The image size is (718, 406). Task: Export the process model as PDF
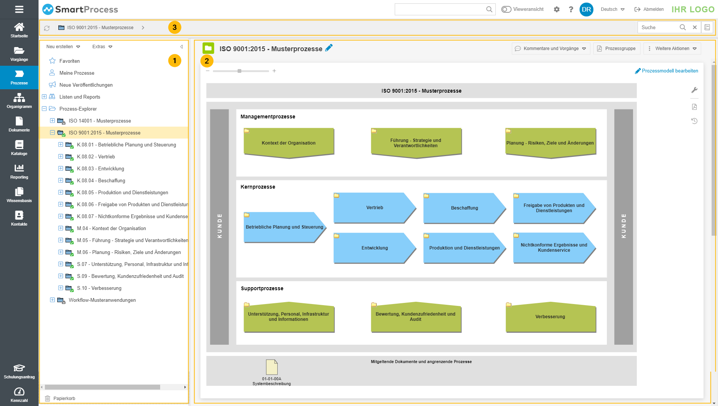[x=694, y=107]
